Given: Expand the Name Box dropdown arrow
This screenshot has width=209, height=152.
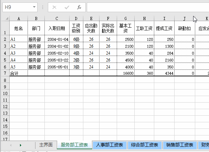Looking at the screenshot, I should click(x=34, y=7).
